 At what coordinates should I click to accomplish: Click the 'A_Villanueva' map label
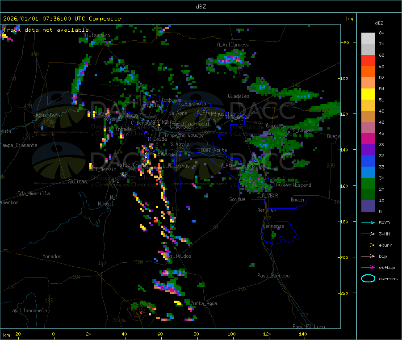click(233, 45)
